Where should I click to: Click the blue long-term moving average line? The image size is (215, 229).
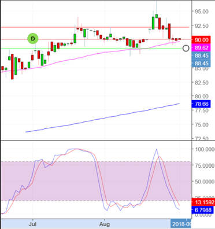[102, 118]
